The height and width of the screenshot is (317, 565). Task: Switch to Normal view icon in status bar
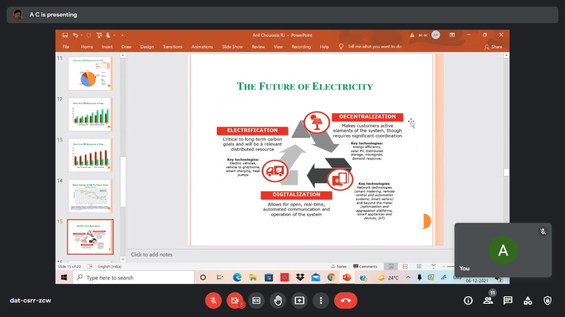coord(391,266)
